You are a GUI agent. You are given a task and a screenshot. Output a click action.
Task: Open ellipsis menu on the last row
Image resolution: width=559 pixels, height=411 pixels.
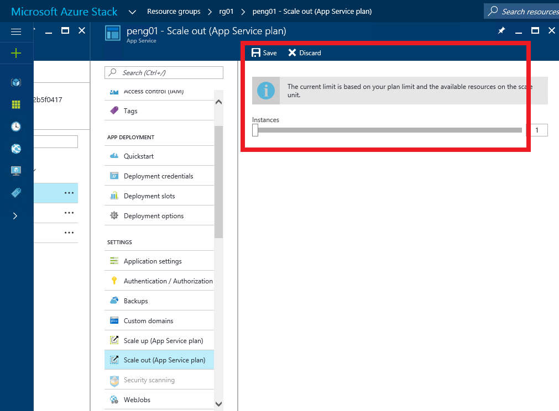(69, 233)
